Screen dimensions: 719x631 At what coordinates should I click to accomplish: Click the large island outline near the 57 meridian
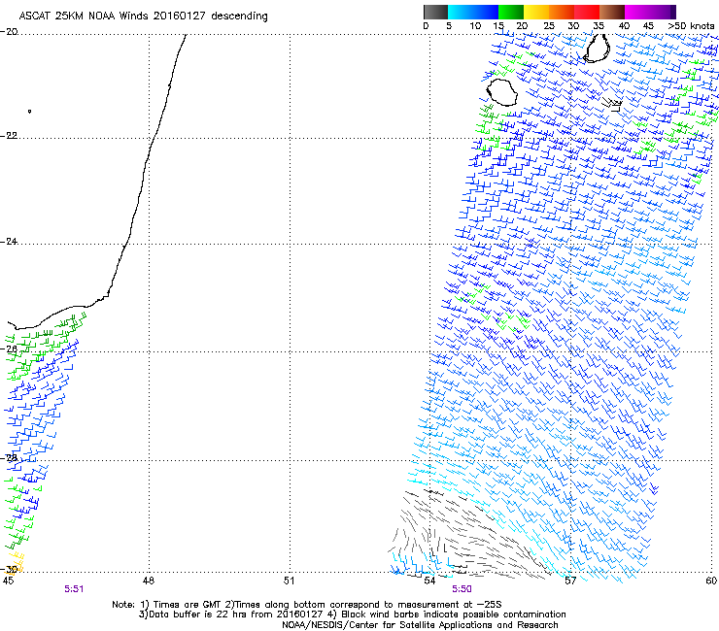pos(597,49)
